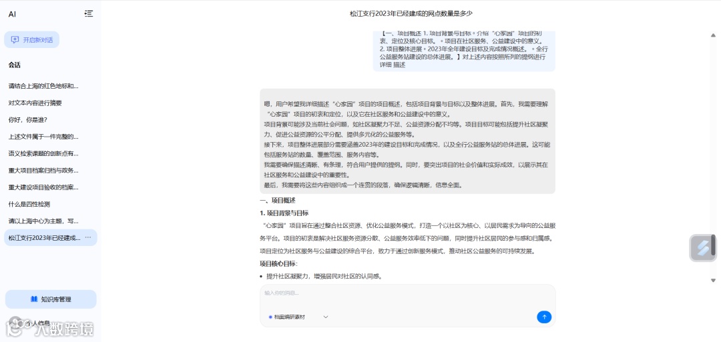Start a new conversation with 开启新对话
The image size is (721, 342).
[x=32, y=39]
